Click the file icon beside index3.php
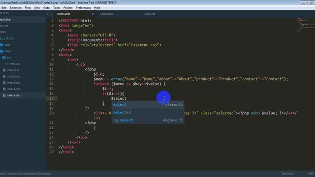The height and width of the screenshot is (177, 315). (4, 83)
